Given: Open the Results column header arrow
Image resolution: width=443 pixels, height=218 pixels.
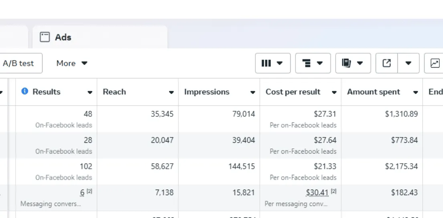Looking at the screenshot, I should tap(90, 92).
